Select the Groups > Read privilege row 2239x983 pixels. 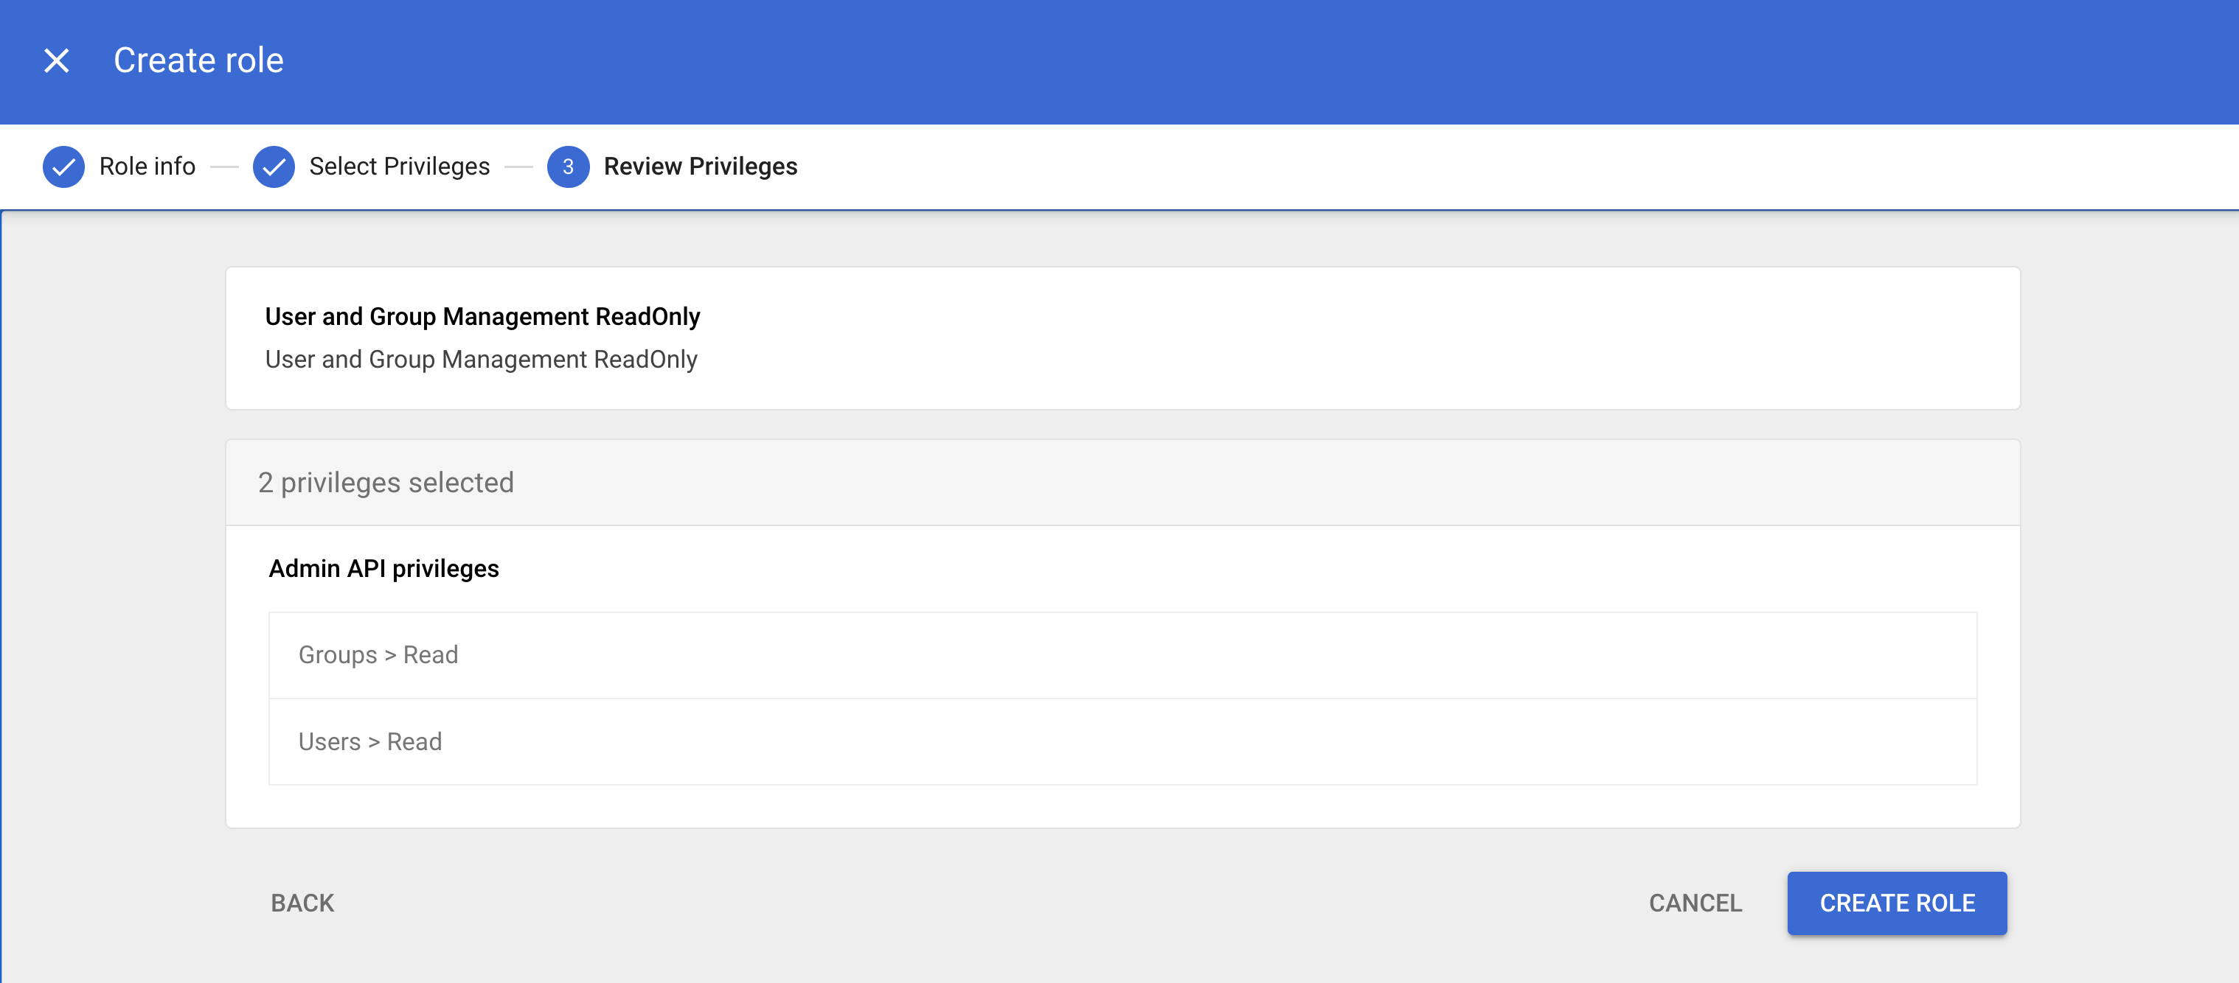1121,656
